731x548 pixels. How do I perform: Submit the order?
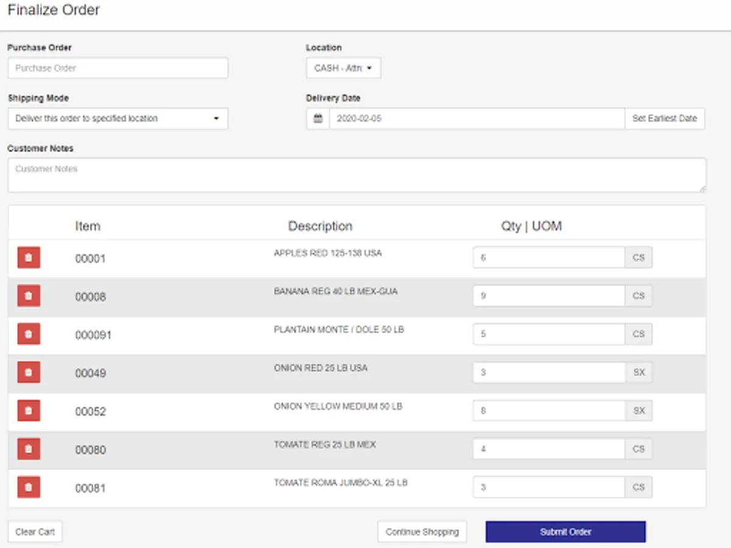pyautogui.click(x=565, y=532)
